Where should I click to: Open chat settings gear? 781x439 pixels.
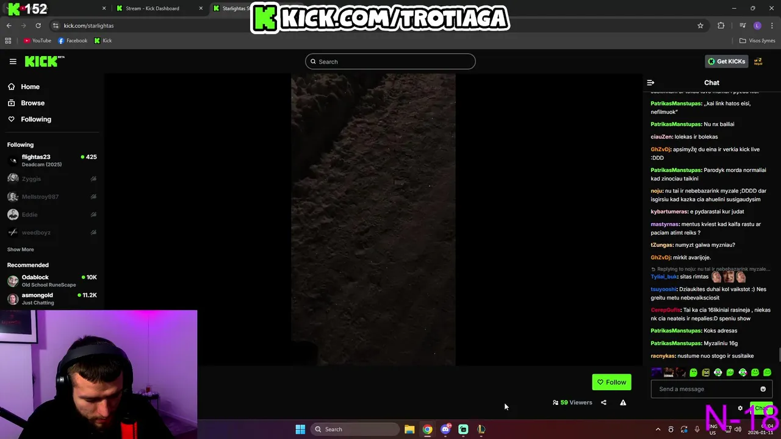point(740,409)
